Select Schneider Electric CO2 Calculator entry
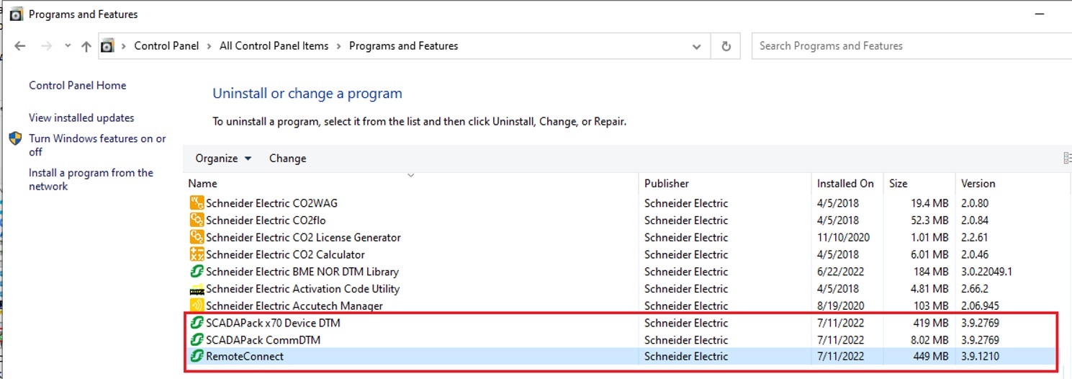 pyautogui.click(x=285, y=255)
